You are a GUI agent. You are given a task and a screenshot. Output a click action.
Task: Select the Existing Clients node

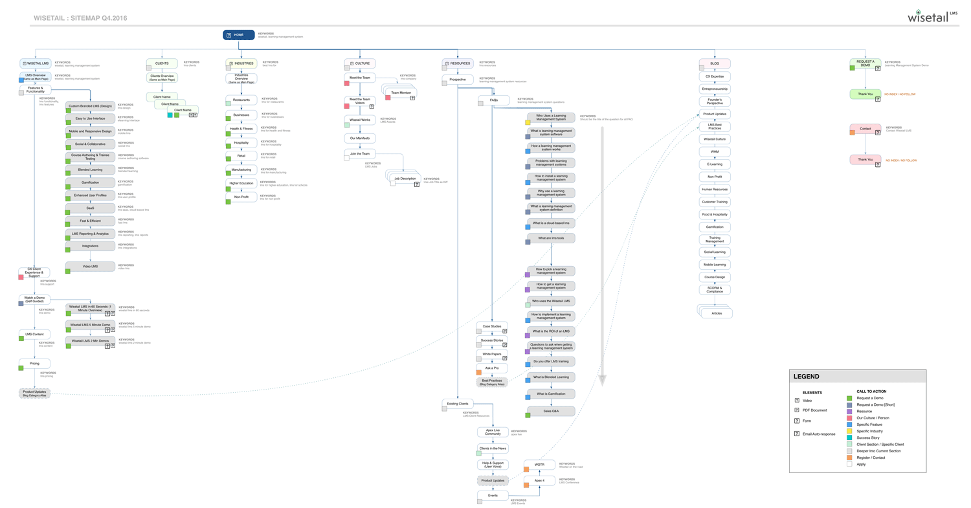[458, 403]
